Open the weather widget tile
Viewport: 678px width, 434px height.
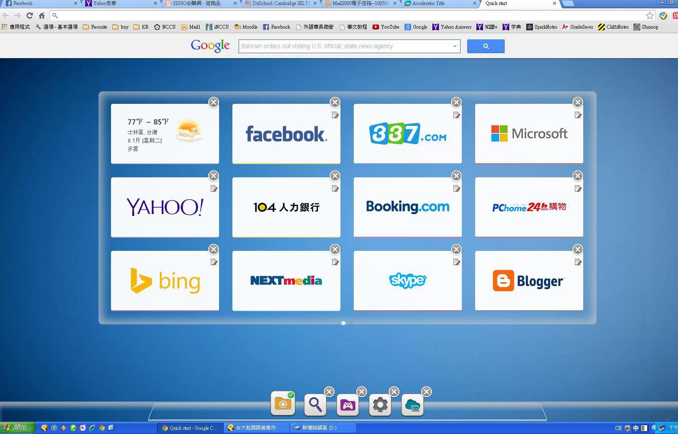165,134
